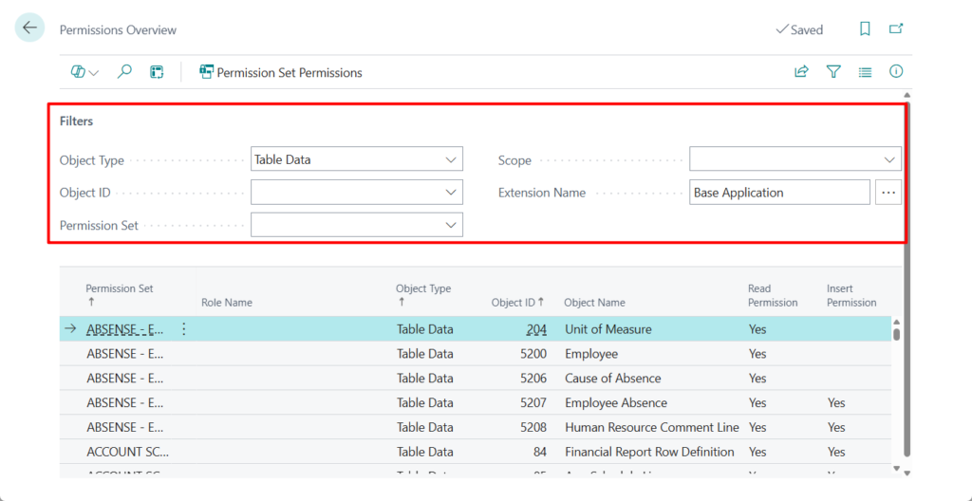Expand the Object ID dropdown
This screenshot has width=972, height=501.
tap(451, 193)
